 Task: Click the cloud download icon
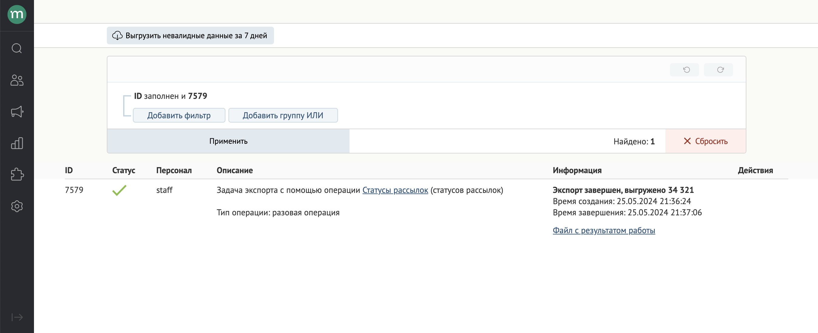117,35
